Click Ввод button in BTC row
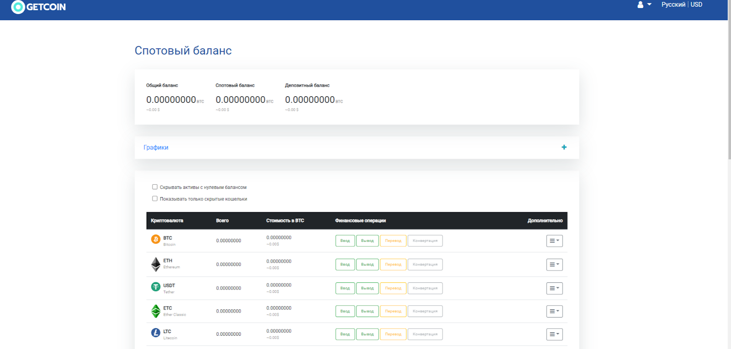 pos(345,241)
